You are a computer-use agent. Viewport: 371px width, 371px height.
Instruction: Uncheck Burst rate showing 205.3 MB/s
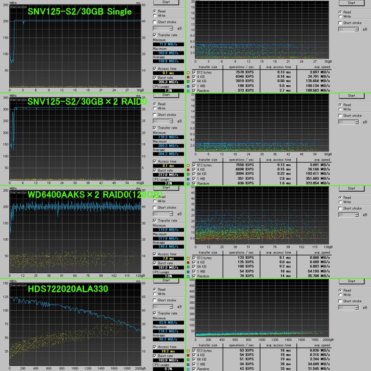(x=155, y=78)
